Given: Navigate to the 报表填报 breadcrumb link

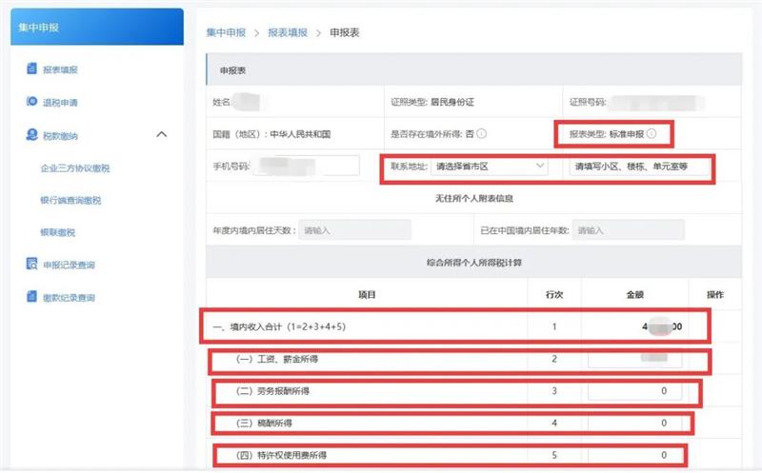Looking at the screenshot, I should click(x=288, y=32).
